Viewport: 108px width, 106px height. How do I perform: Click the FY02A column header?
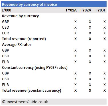tap(86, 10)
